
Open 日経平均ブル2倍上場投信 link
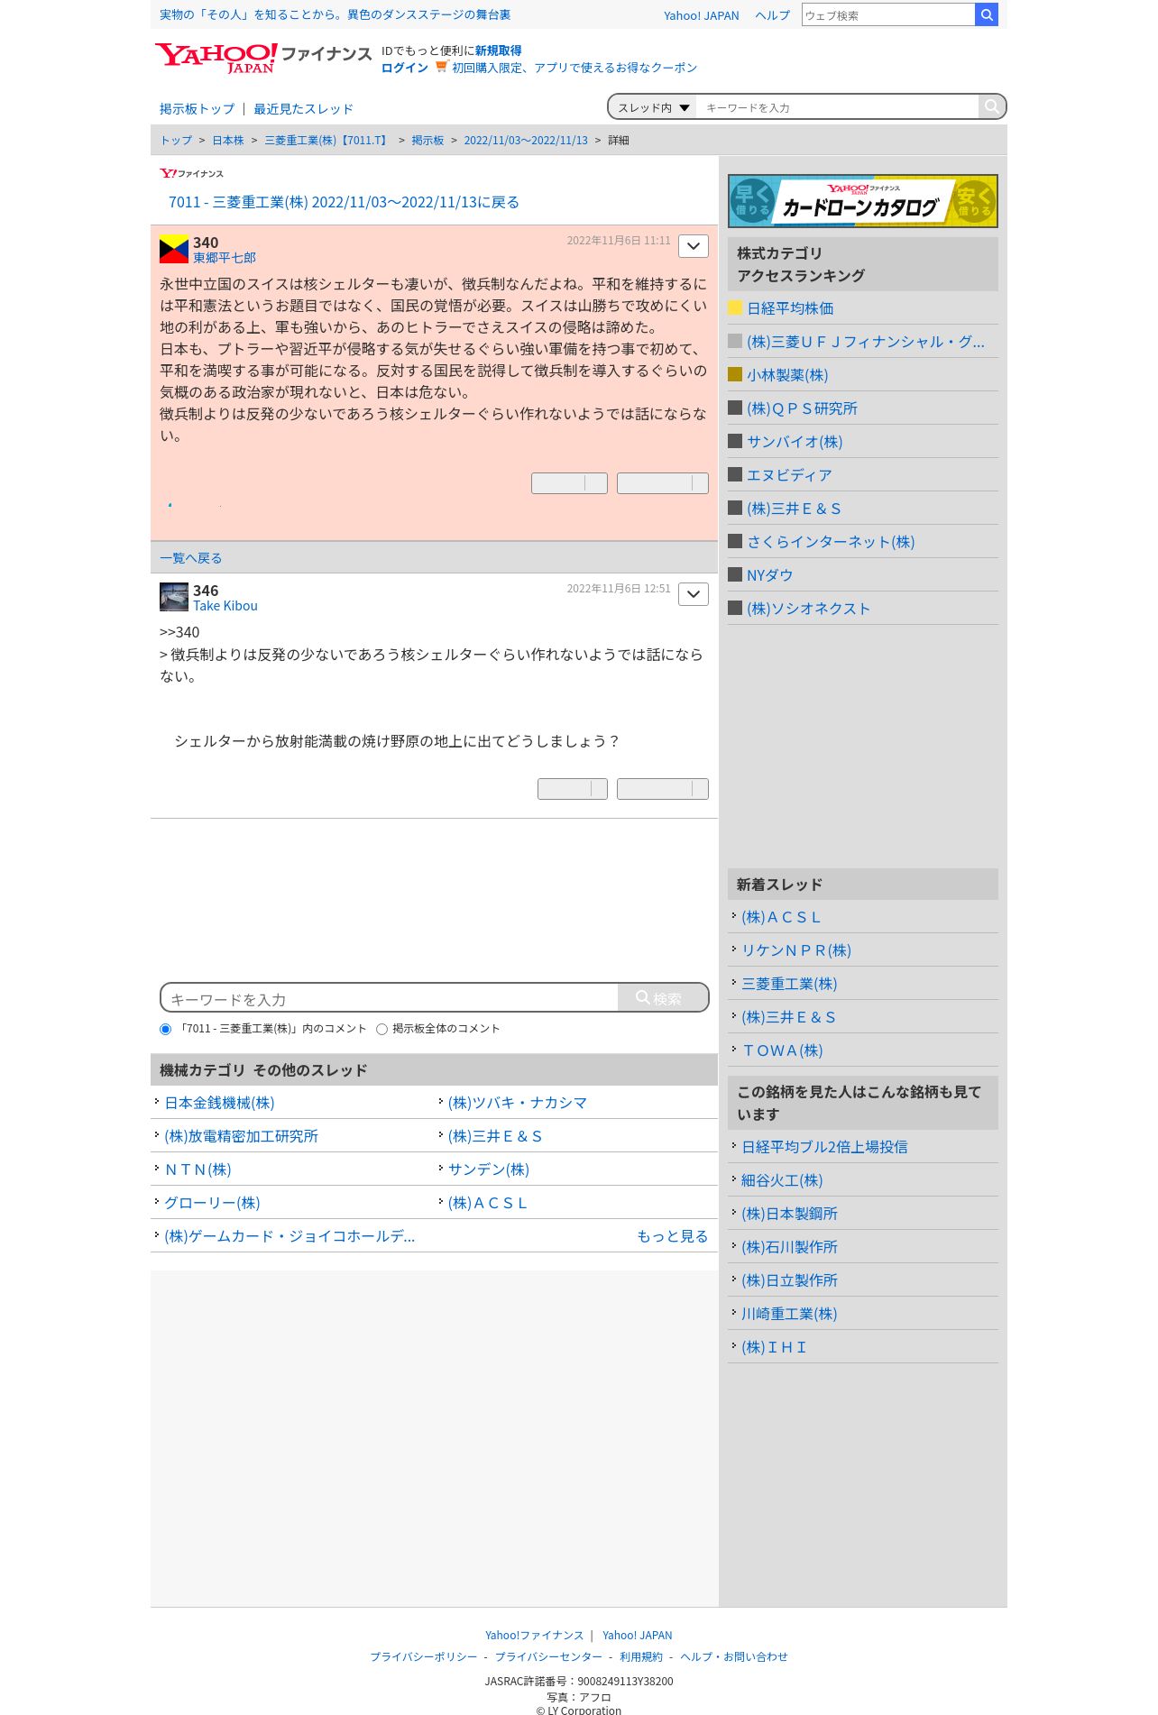coord(824,1147)
